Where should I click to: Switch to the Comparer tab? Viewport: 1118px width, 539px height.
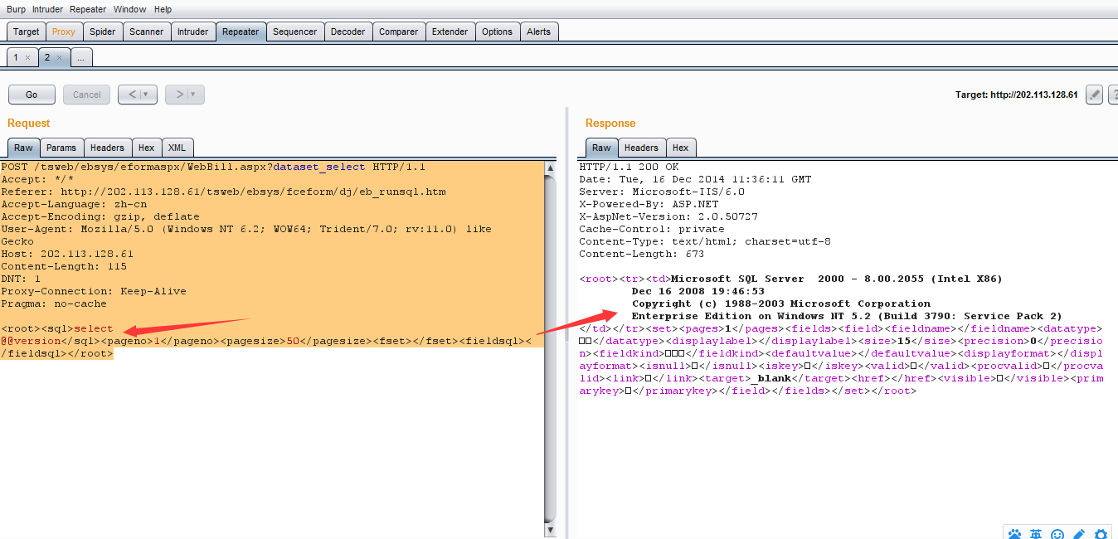[x=399, y=32]
